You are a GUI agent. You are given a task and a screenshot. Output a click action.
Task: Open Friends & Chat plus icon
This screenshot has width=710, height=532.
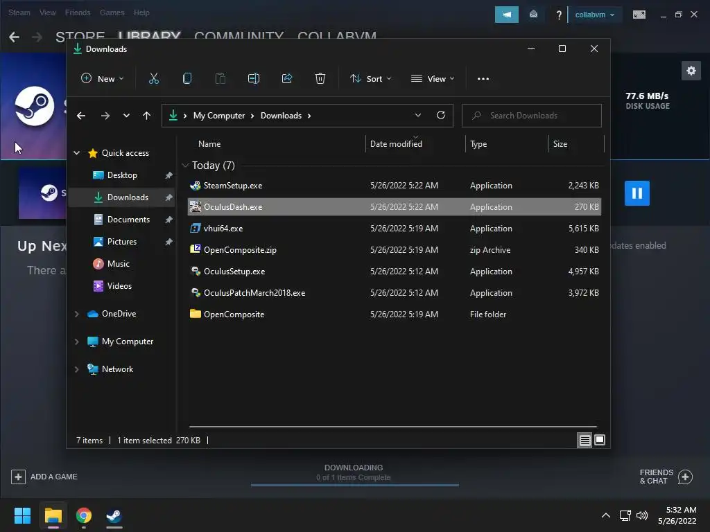point(685,477)
